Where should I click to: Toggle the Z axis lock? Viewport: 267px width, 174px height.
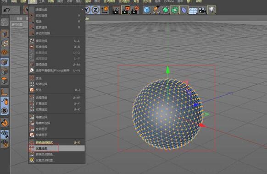(95, 10)
